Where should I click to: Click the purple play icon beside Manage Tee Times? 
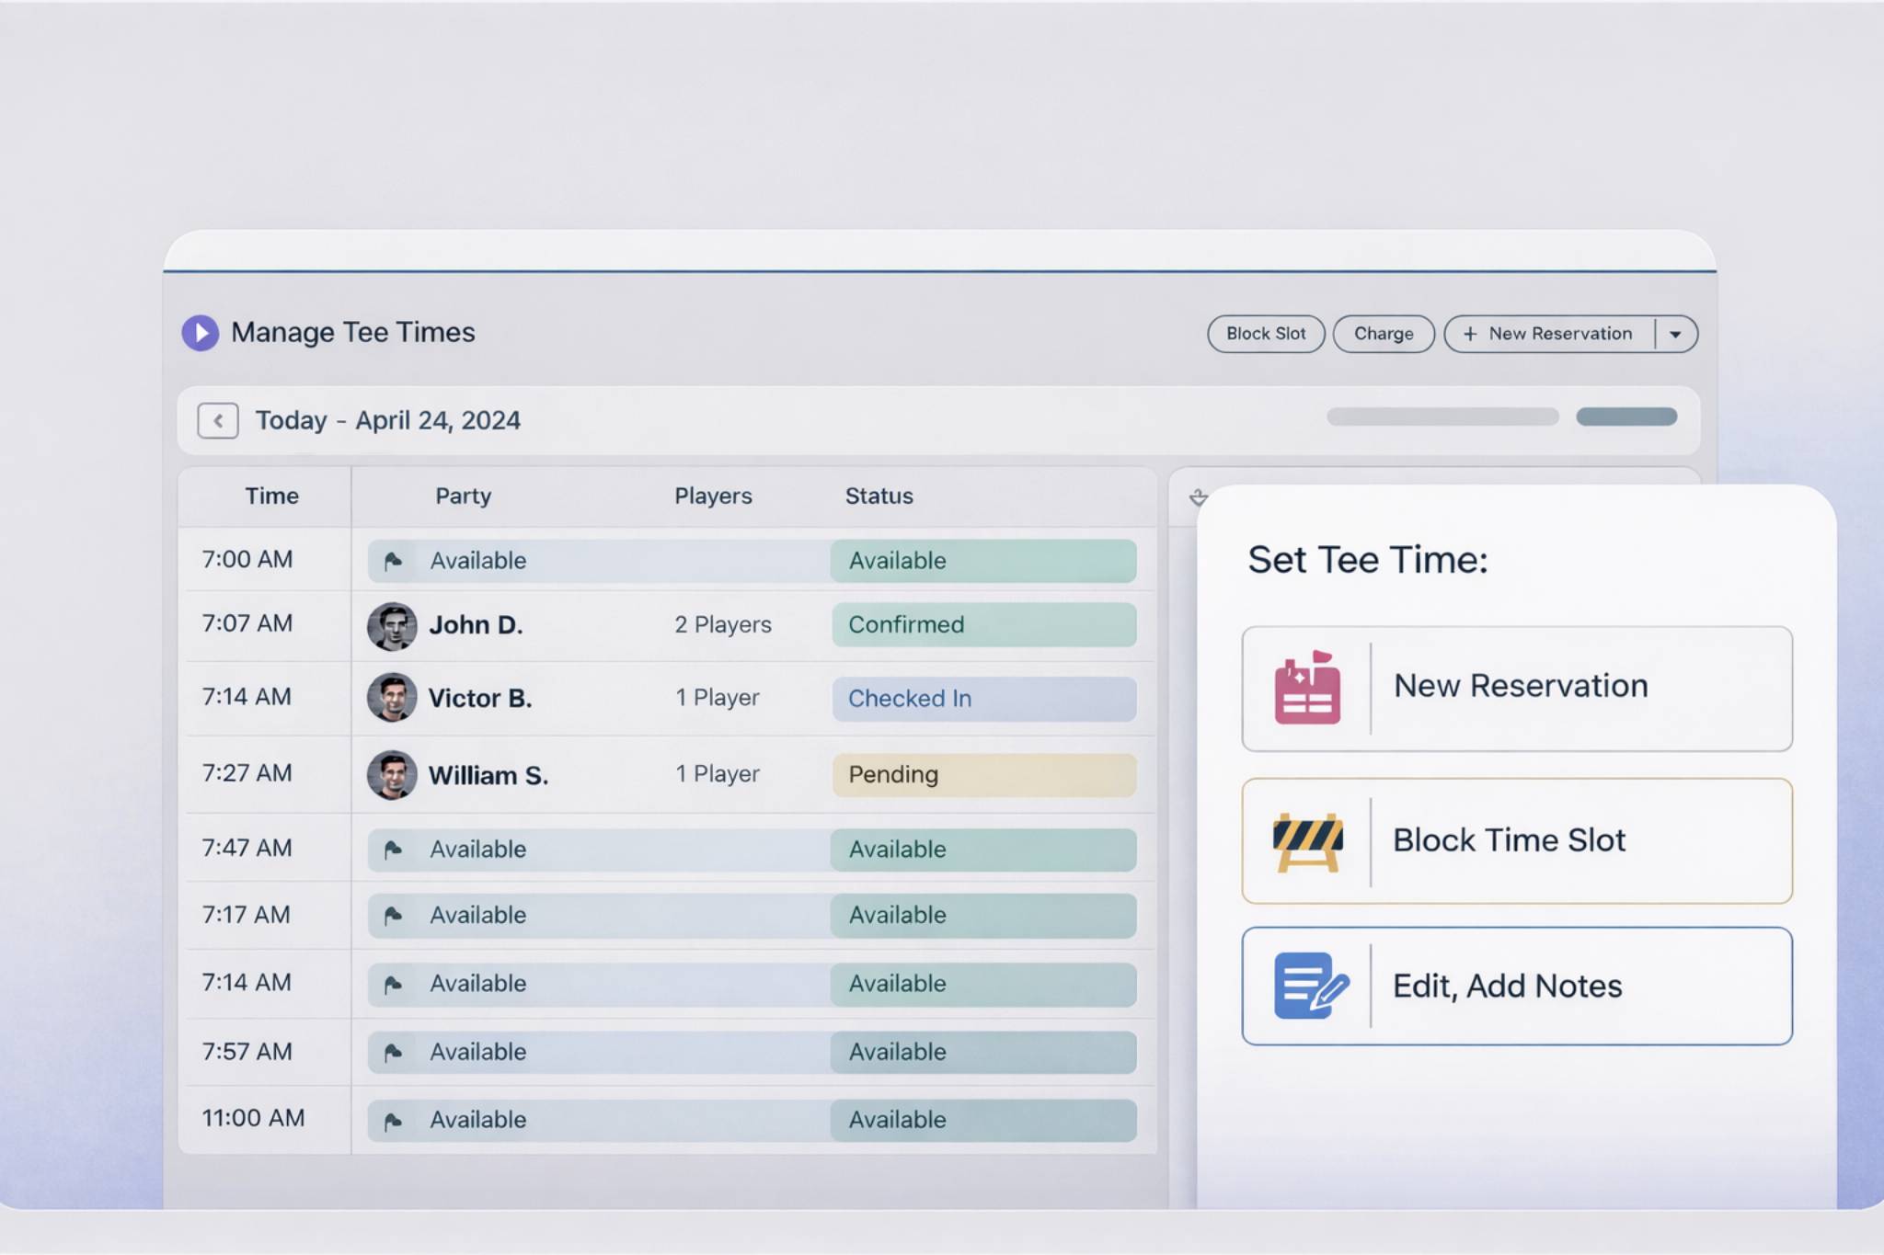[201, 333]
